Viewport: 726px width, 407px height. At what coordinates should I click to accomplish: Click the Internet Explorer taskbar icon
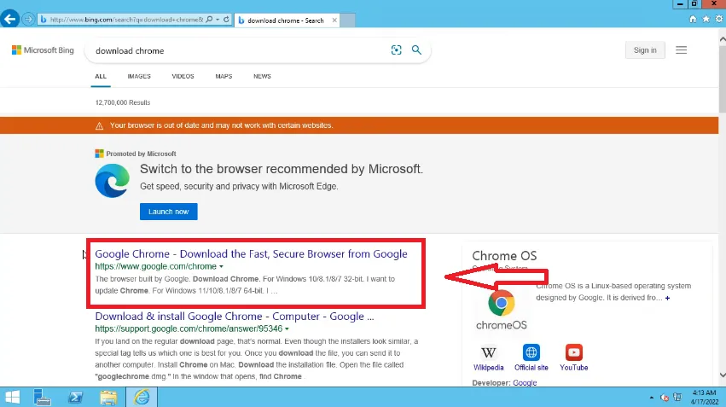point(142,398)
